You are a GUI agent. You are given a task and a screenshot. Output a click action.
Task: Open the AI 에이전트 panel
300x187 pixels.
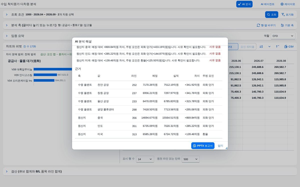(x=267, y=4)
